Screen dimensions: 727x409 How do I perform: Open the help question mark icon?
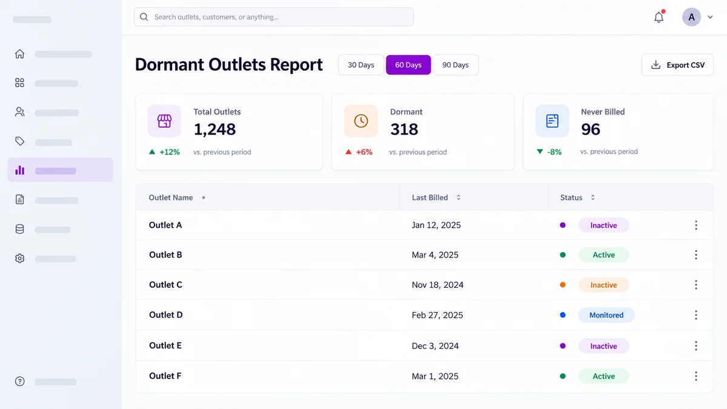point(20,382)
